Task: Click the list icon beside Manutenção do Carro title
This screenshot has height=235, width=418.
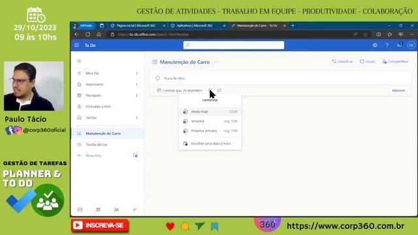Action: coord(155,62)
